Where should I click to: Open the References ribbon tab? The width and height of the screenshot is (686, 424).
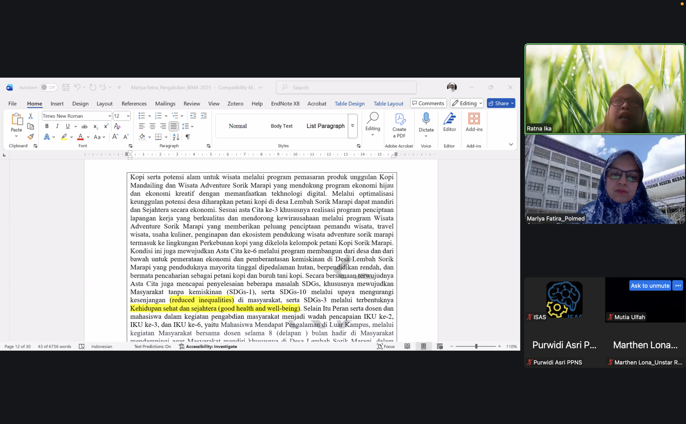[134, 103]
